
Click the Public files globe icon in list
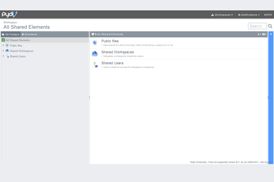coord(95,43)
